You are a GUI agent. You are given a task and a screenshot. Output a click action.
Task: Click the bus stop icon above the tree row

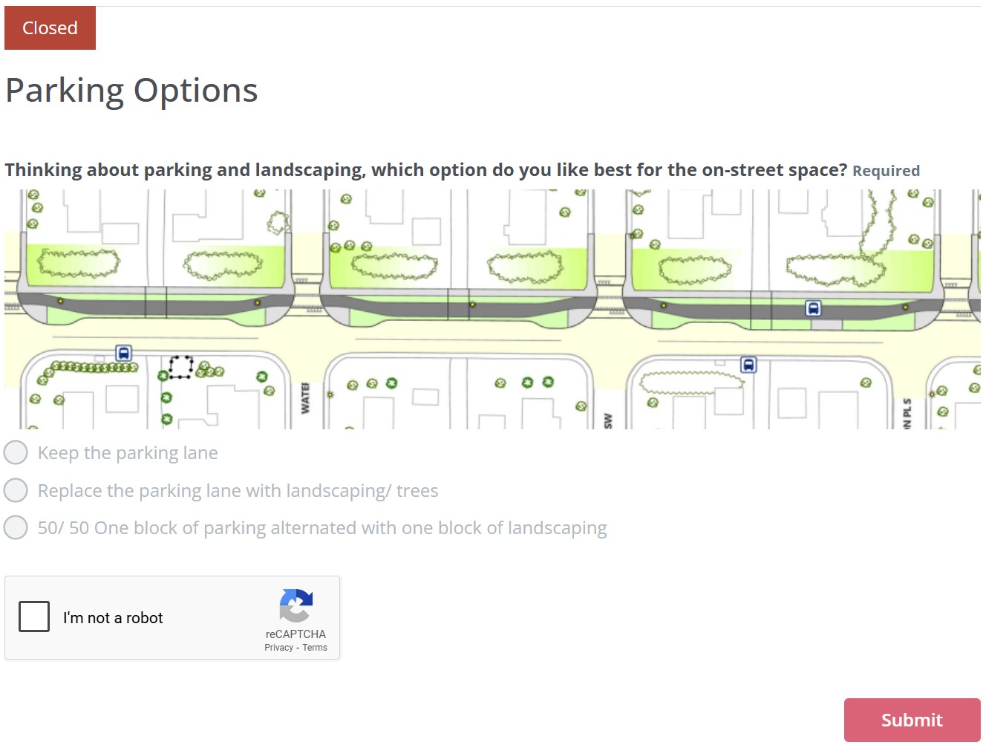click(123, 353)
